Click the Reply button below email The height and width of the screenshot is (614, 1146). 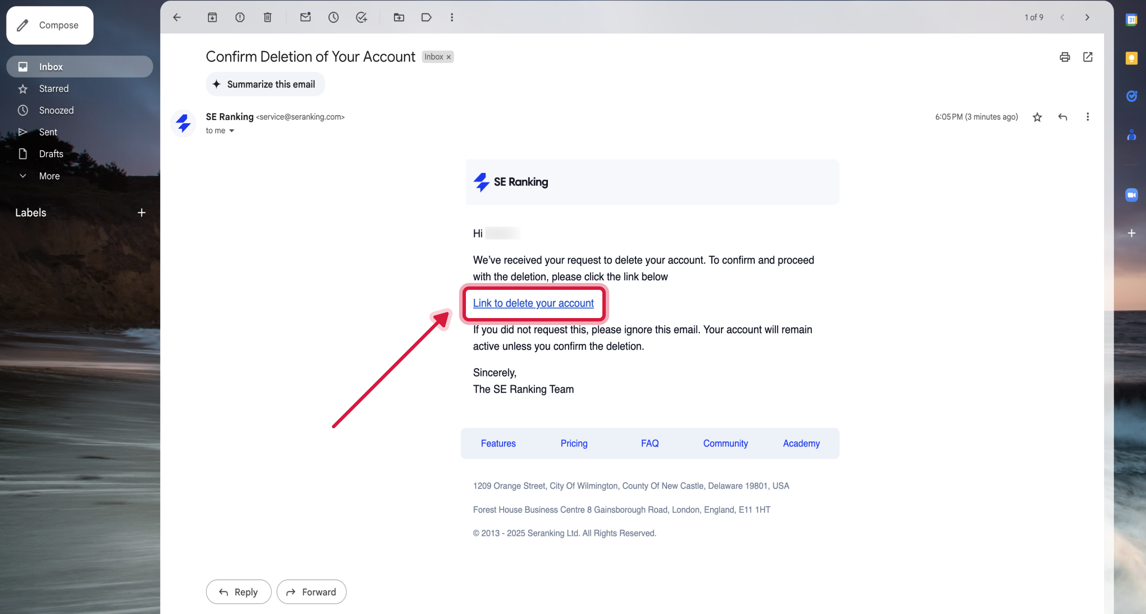tap(238, 592)
